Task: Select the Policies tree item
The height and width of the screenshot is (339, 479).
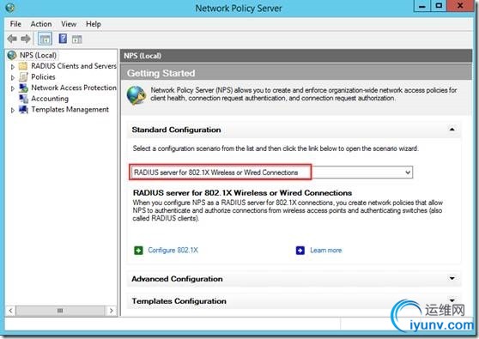Action: pyautogui.click(x=43, y=77)
